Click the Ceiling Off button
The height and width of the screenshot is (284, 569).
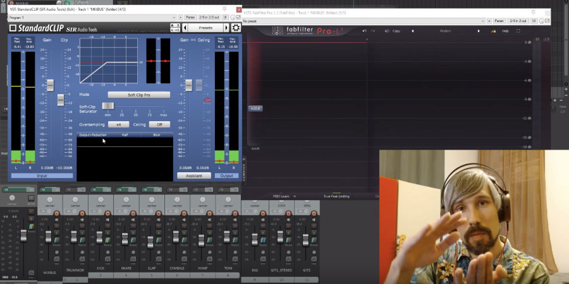click(159, 124)
